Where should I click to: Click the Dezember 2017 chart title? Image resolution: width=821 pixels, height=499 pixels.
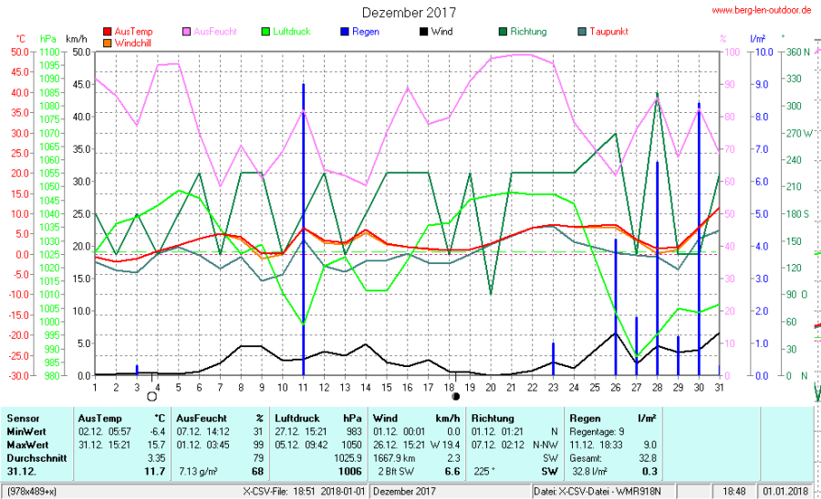[410, 13]
